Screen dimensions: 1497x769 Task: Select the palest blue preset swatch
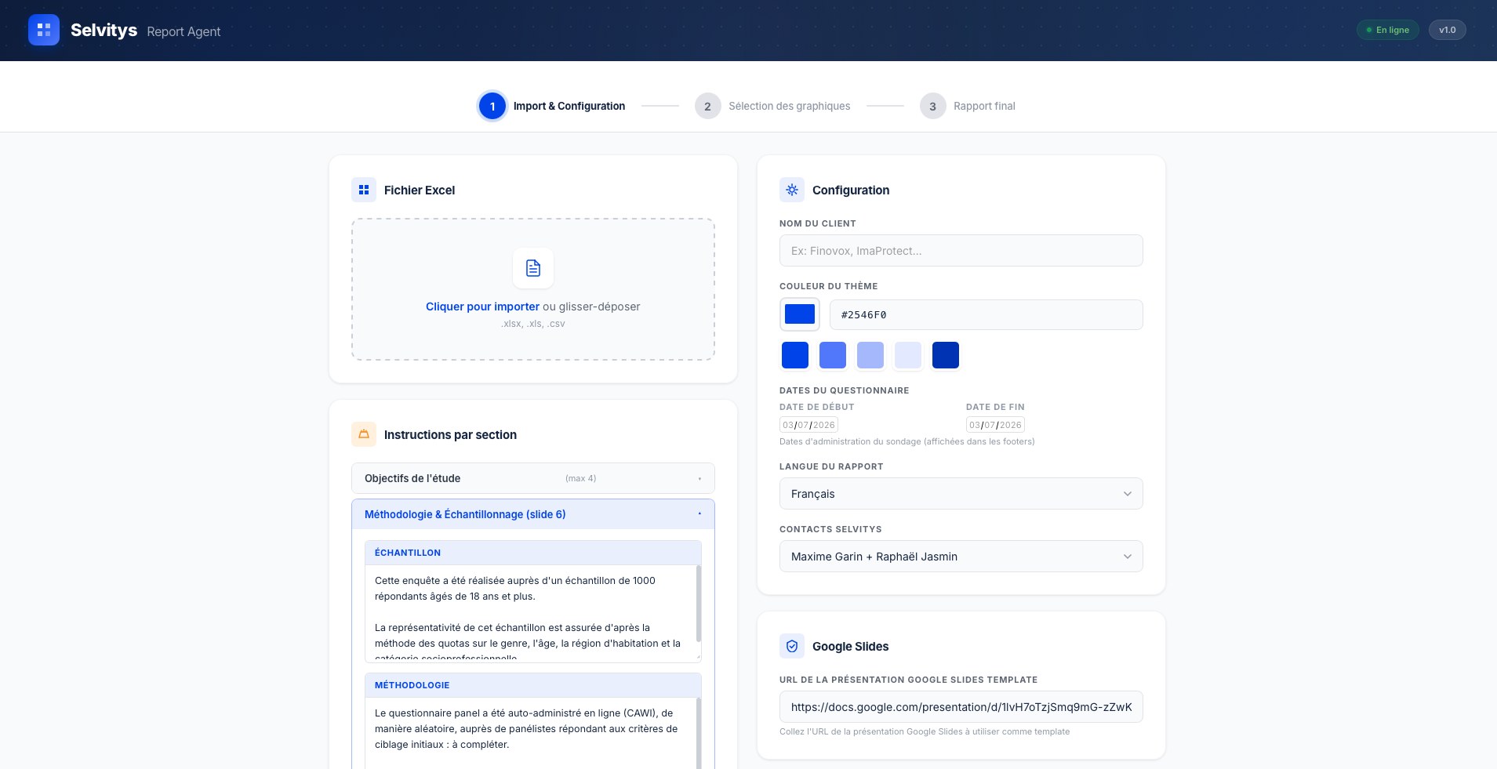908,355
